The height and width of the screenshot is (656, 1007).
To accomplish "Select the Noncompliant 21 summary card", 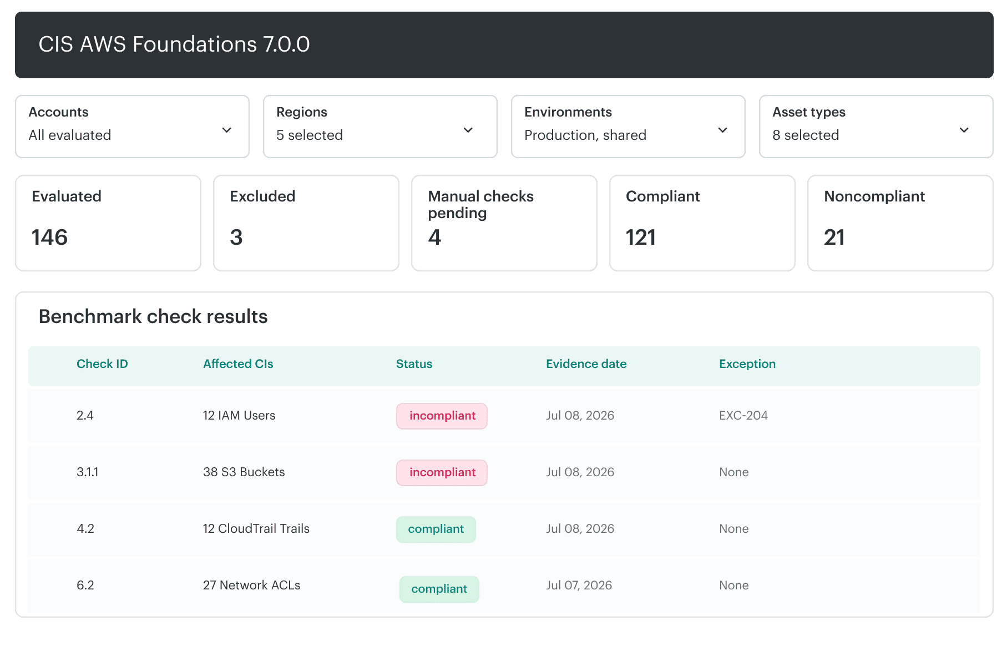I will coord(900,223).
